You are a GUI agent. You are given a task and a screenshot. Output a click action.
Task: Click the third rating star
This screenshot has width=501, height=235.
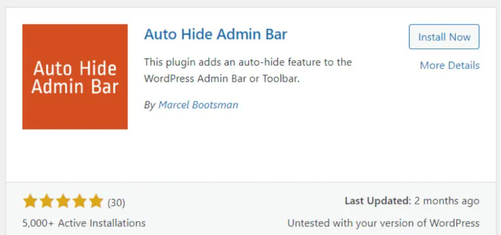[63, 201]
